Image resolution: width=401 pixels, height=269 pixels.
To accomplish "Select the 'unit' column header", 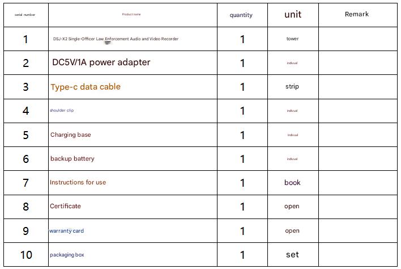I will (x=293, y=15).
